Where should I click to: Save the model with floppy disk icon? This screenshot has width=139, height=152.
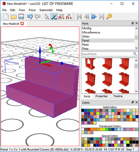[x=21, y=16]
